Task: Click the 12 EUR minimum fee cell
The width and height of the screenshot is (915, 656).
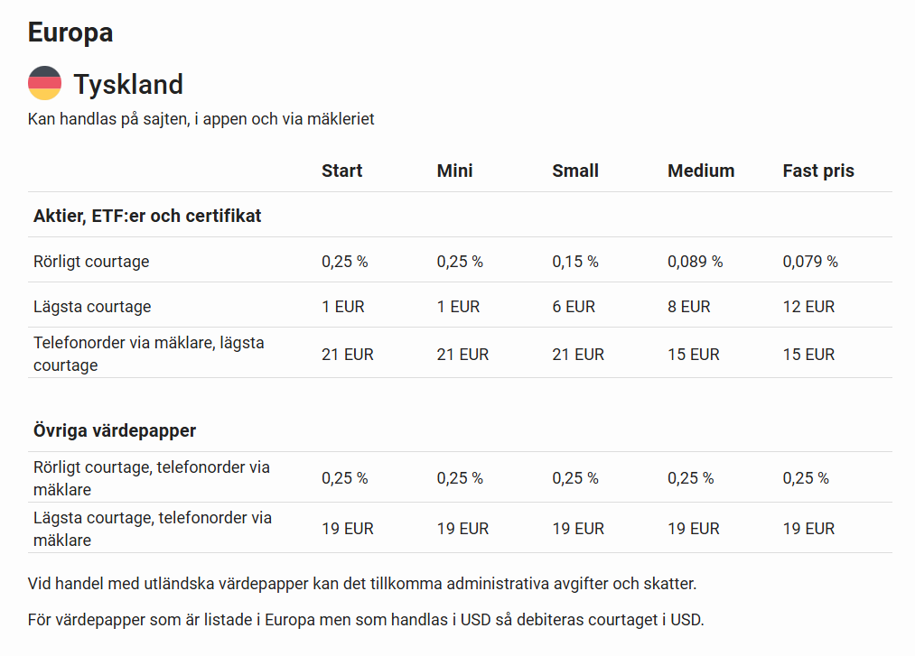Action: tap(808, 307)
